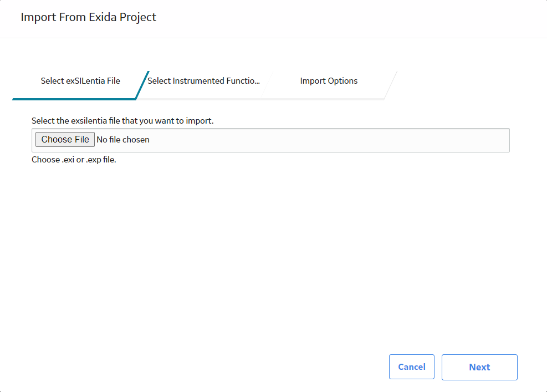The image size is (547, 392).
Task: Jump to the third wizard step, Import Options
Action: point(329,81)
